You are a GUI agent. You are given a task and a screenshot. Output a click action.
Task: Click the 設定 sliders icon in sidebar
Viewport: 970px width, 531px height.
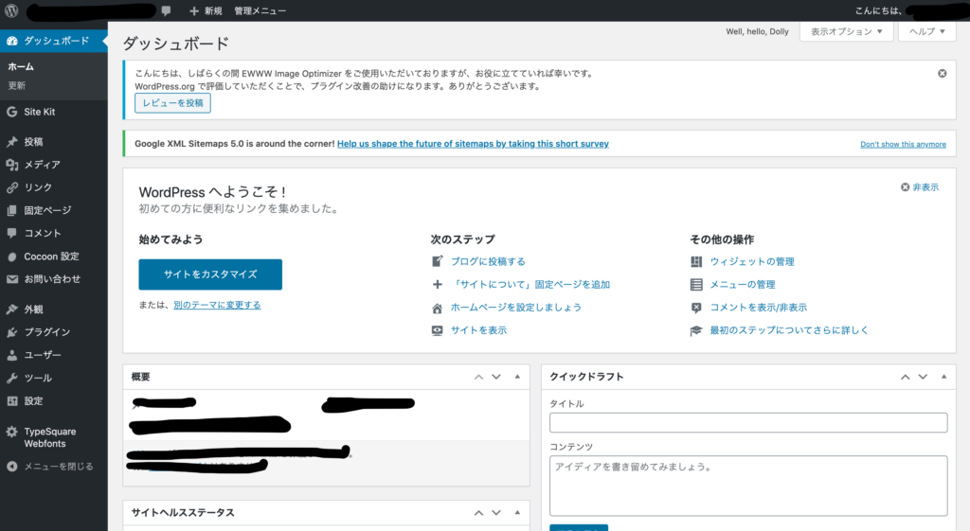click(x=11, y=400)
